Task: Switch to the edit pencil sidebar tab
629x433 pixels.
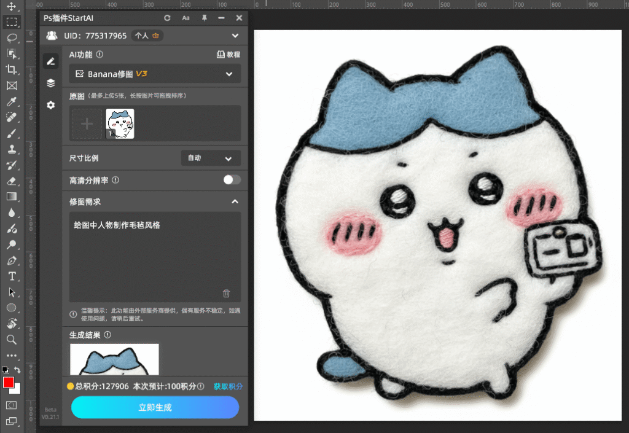Action: click(x=50, y=61)
